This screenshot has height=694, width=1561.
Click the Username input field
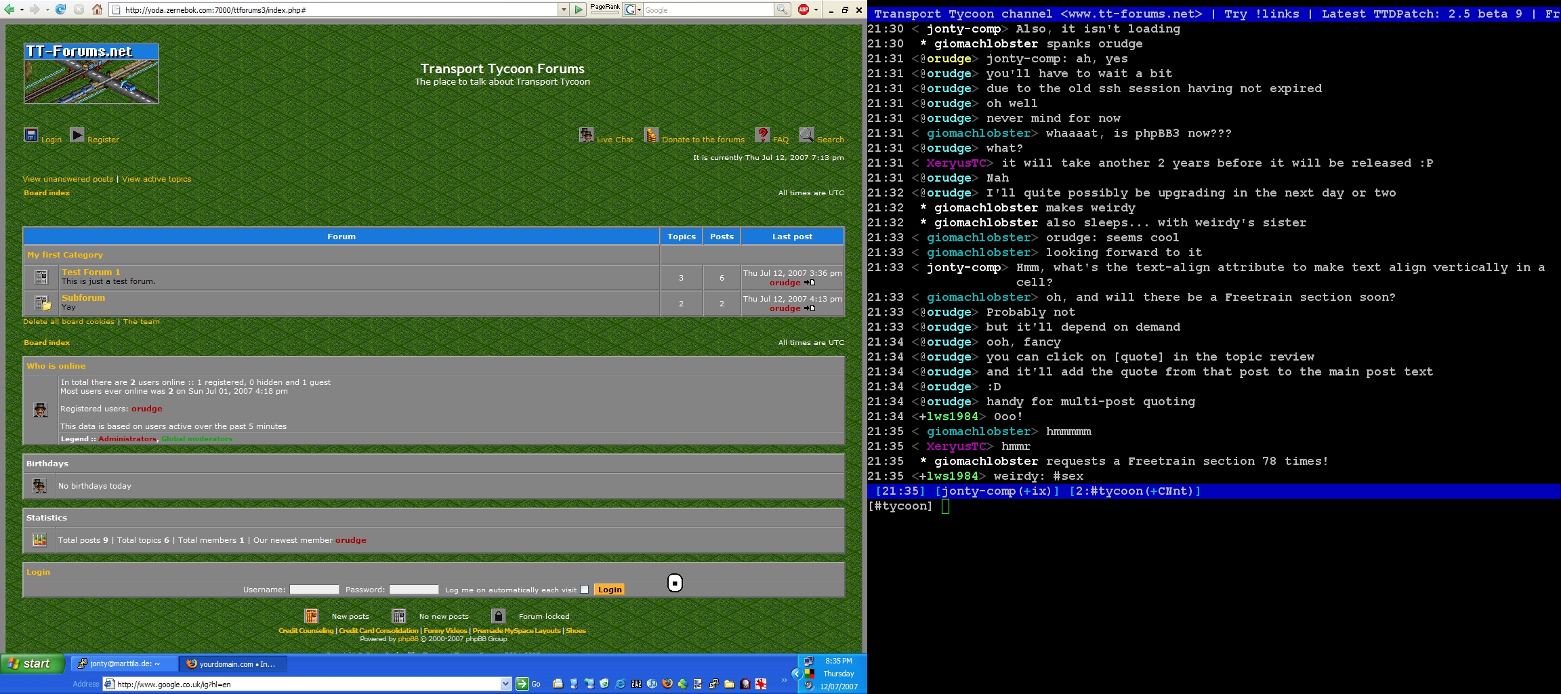314,590
